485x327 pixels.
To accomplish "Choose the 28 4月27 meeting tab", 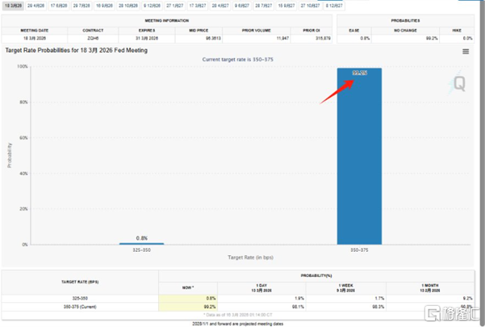I will (220, 6).
